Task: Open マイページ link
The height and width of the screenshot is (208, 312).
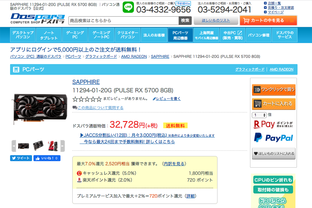Action: tap(275, 12)
